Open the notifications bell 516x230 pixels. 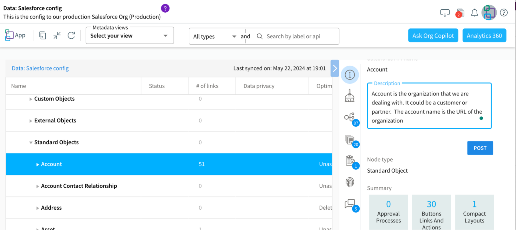pyautogui.click(x=474, y=13)
